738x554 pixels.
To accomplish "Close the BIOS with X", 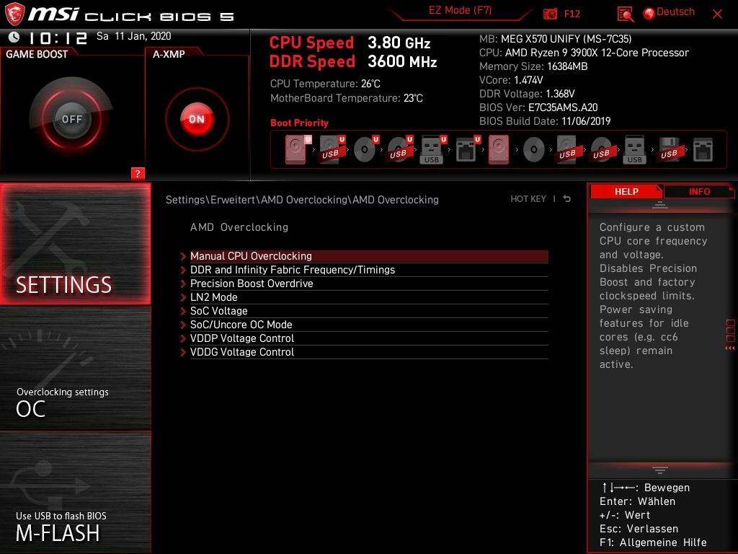I will click(x=717, y=14).
